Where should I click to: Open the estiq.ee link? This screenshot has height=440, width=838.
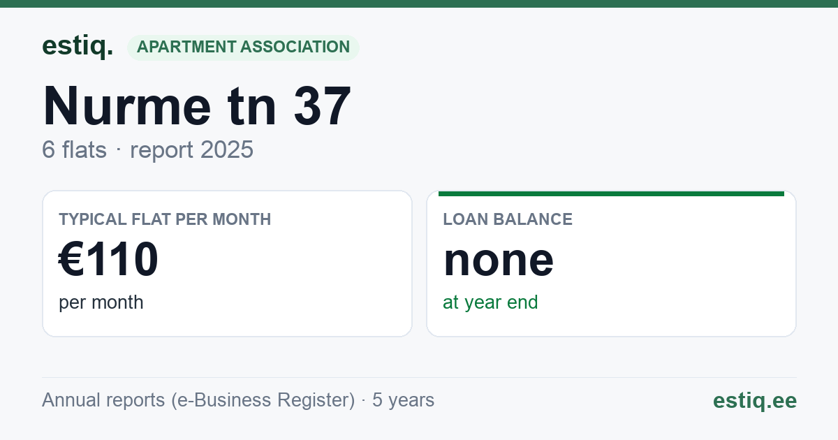coord(754,400)
